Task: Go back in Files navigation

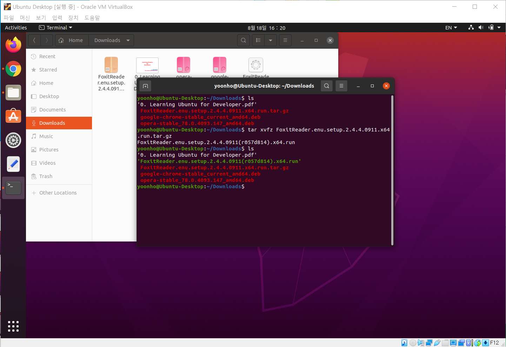Action: pos(34,40)
